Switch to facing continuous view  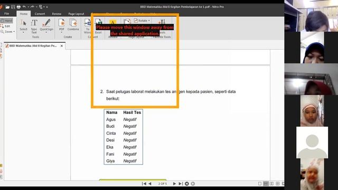(278, 184)
